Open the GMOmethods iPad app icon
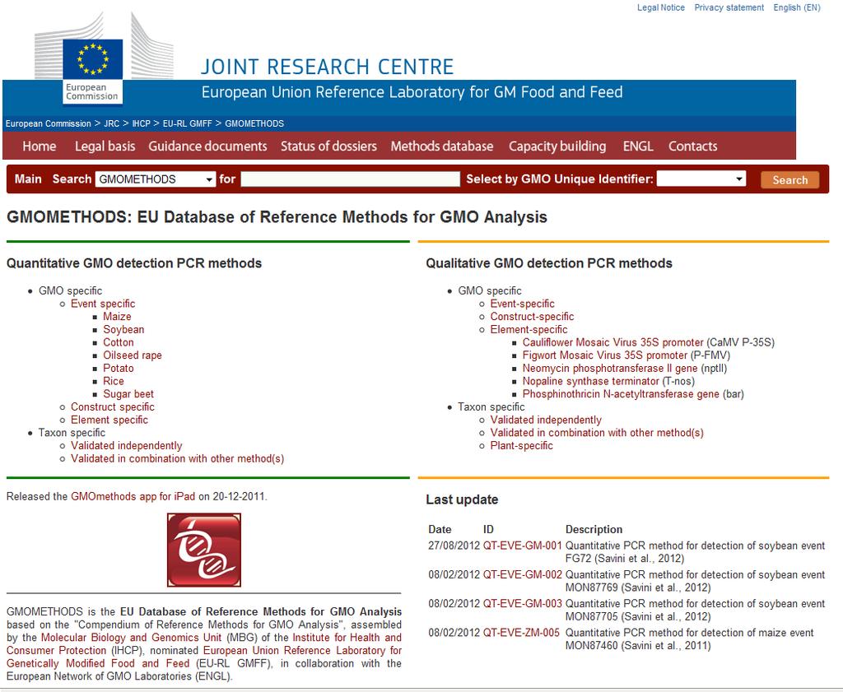Screen dimensions: 843x692 click(204, 550)
